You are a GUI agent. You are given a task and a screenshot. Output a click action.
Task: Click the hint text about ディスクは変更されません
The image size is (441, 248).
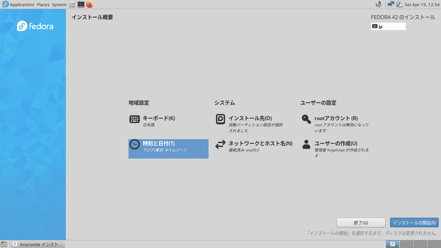pyautogui.click(x=373, y=233)
